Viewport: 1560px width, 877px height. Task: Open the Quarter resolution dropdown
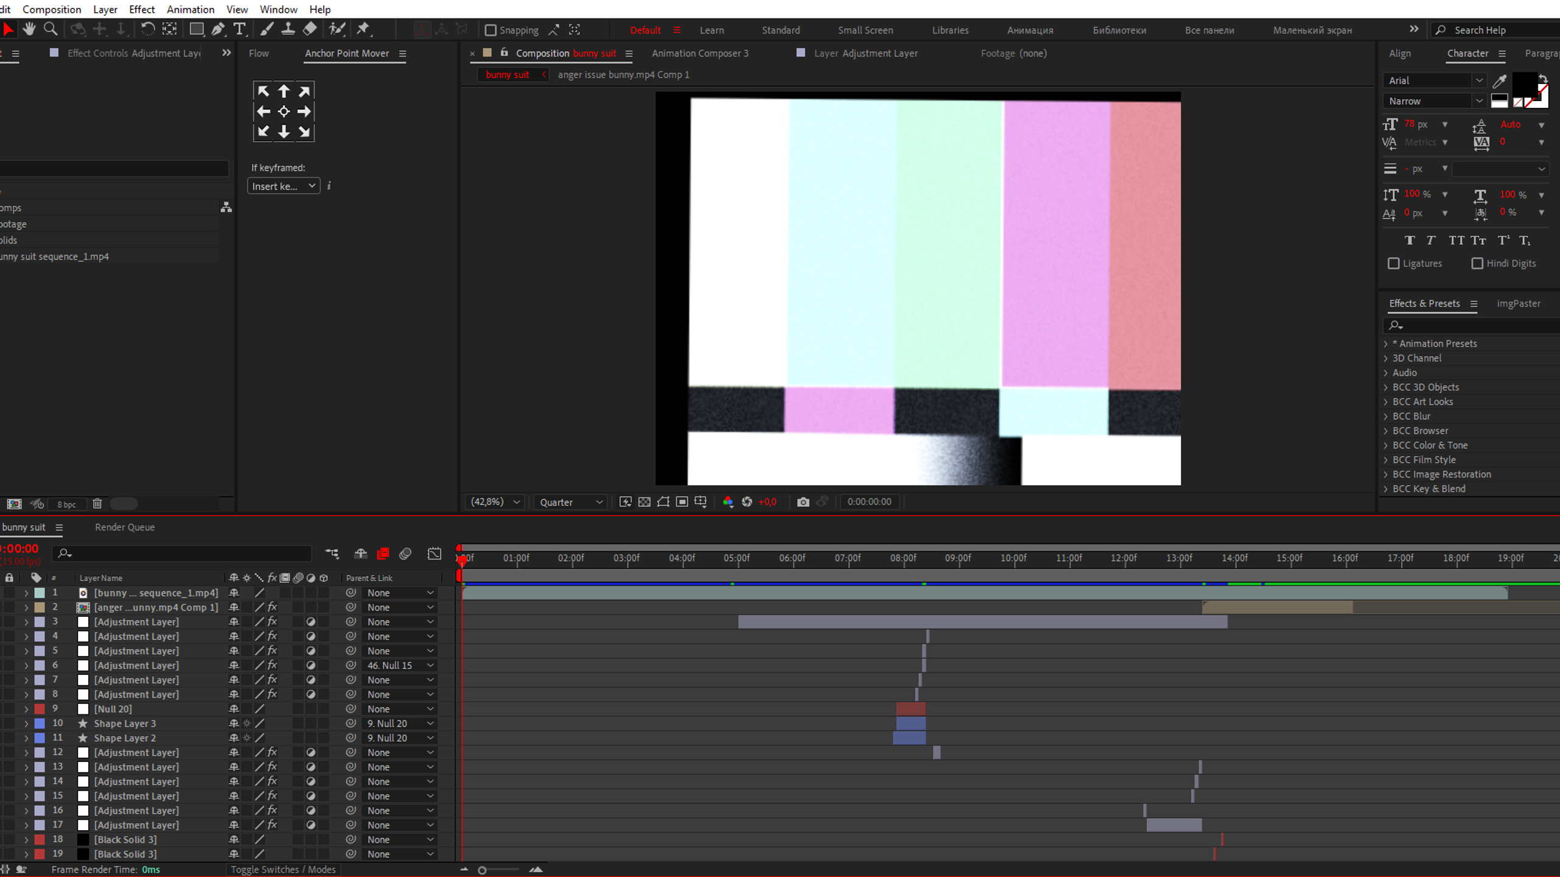(570, 502)
